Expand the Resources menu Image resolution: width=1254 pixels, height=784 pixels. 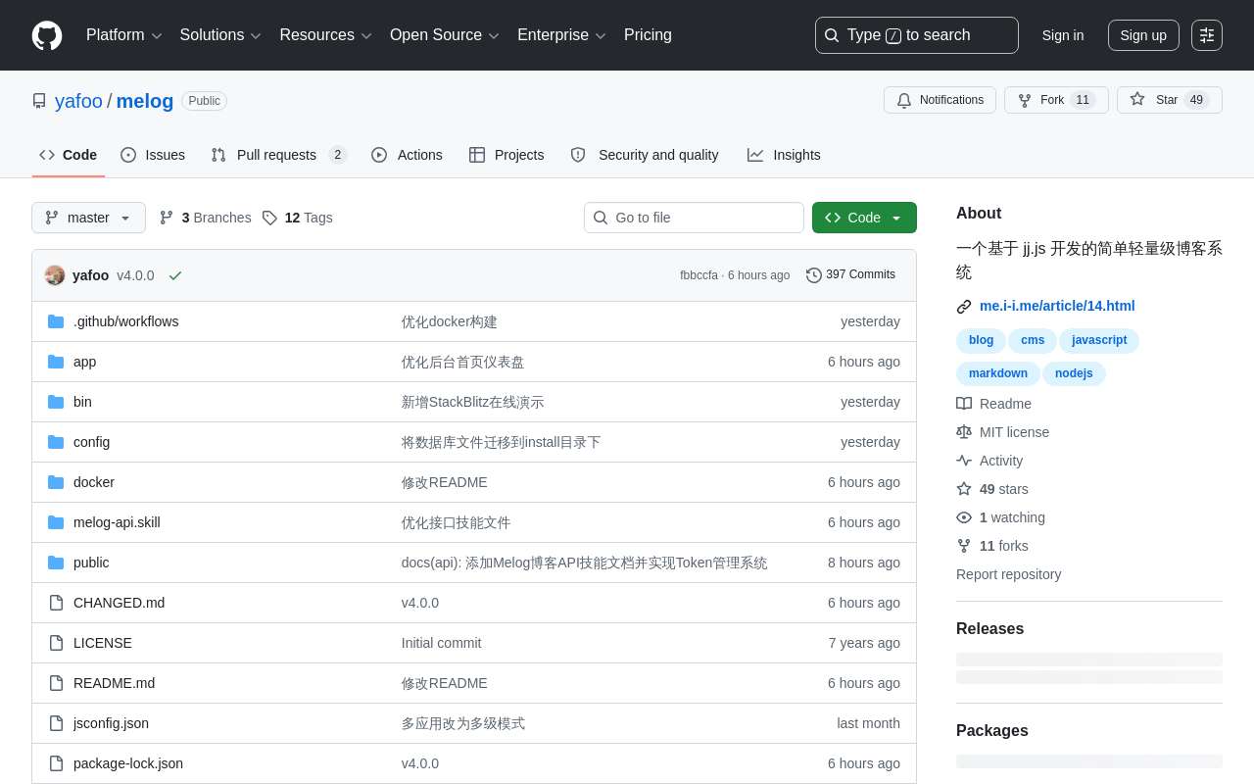tap(325, 35)
